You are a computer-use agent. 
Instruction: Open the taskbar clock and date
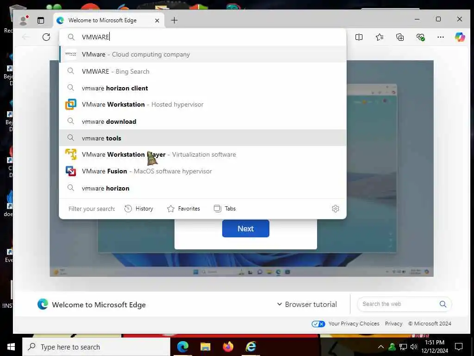tap(435, 347)
